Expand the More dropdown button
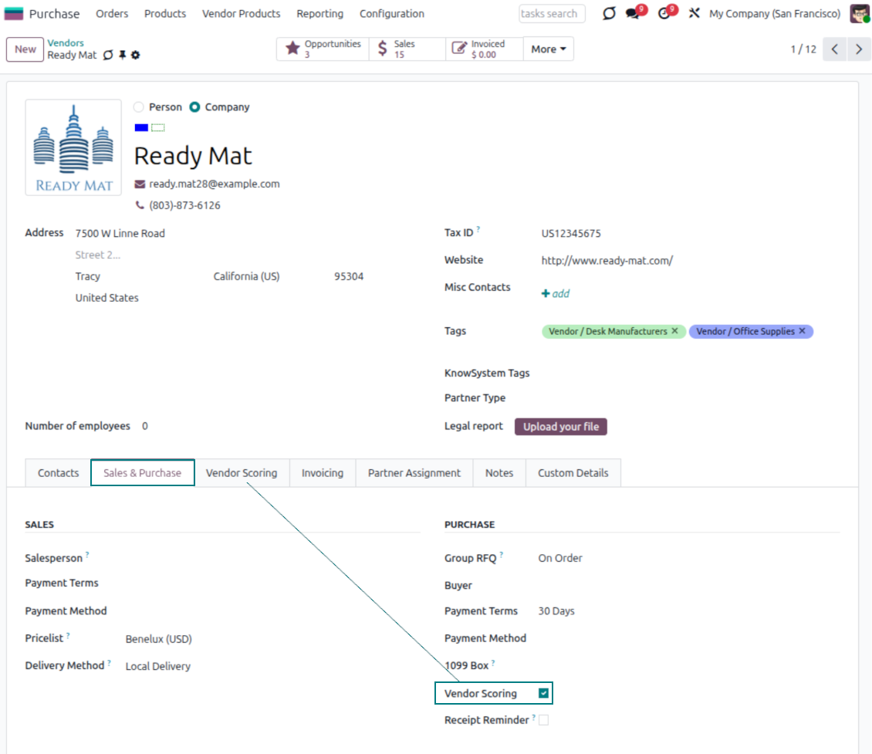The height and width of the screenshot is (754, 872). click(x=549, y=49)
